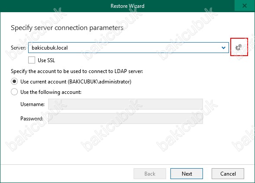
Task: Focus the Username input field
Action: [x=125, y=104]
